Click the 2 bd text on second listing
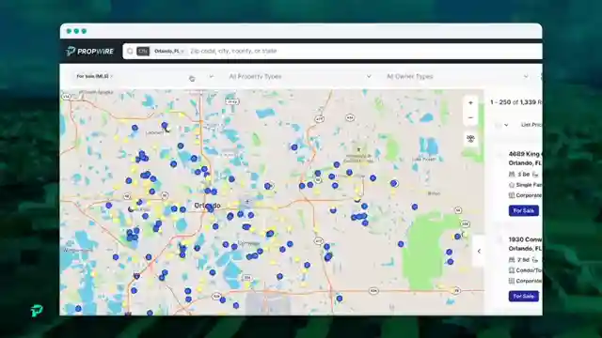 tap(524, 260)
